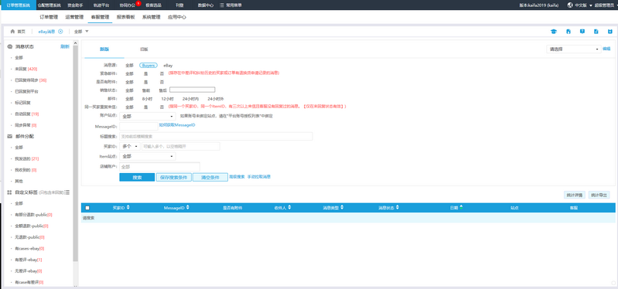This screenshot has width=618, height=289.
Task: Open the 请选择 dropdown at top right
Action: click(573, 49)
